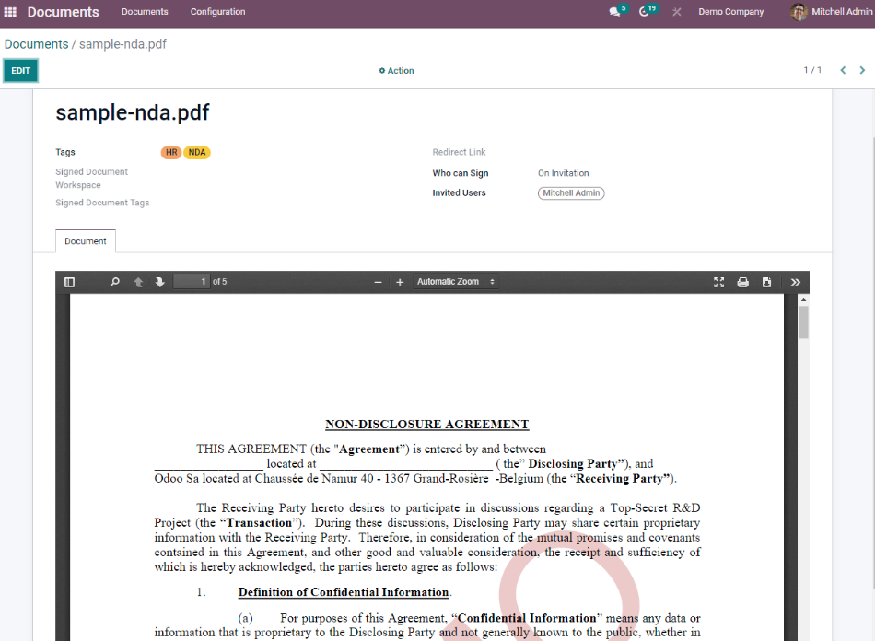Open the Automatic Zoom dropdown
Image resolution: width=875 pixels, height=641 pixels.
pos(456,282)
